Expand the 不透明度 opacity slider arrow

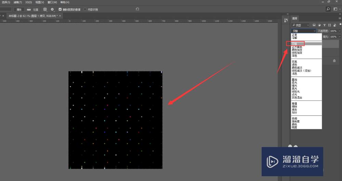click(340, 31)
